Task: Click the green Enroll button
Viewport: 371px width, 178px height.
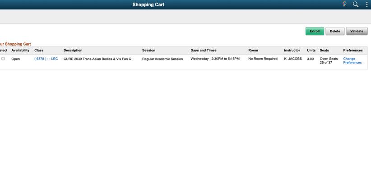Action: pos(315,31)
